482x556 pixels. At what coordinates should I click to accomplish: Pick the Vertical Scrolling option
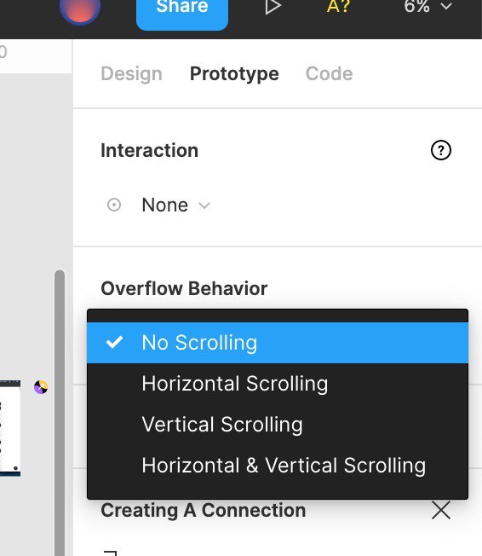point(278,425)
